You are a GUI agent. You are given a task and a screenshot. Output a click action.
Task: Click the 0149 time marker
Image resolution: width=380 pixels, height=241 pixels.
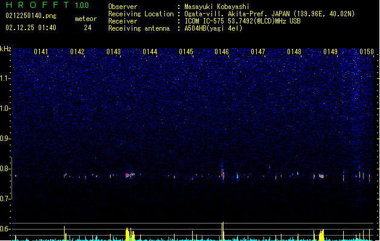click(330, 52)
